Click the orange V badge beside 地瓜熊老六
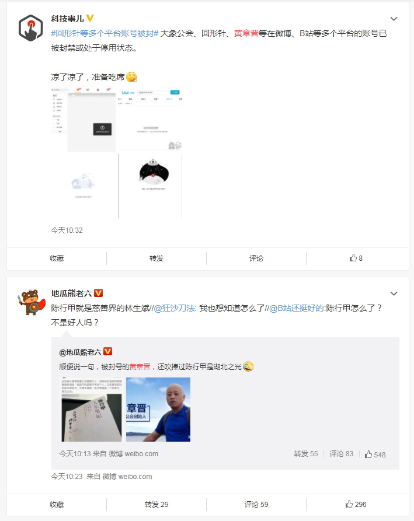 tap(99, 293)
